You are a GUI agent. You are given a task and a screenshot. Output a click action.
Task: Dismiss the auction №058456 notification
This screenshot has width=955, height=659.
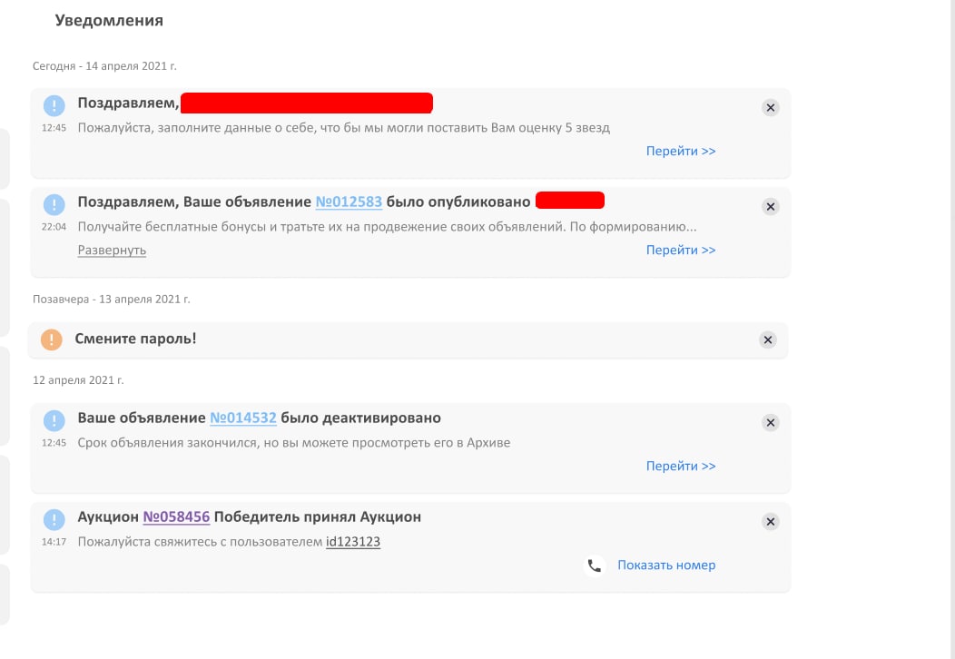click(x=771, y=522)
